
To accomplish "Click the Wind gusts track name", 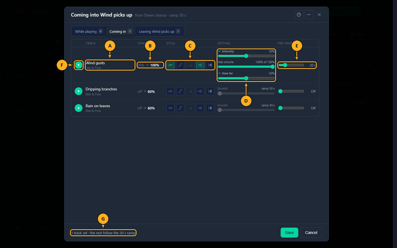I will [x=95, y=63].
